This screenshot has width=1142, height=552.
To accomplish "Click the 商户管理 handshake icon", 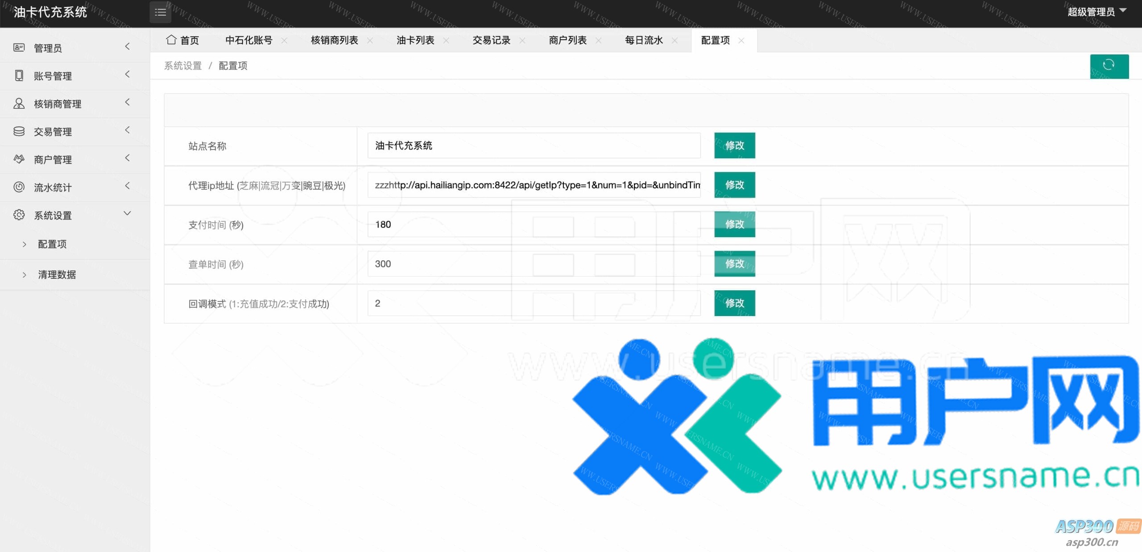I will (19, 159).
